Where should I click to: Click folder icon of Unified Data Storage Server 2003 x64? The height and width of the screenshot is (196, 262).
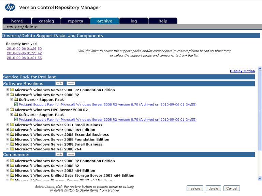coord(12,175)
